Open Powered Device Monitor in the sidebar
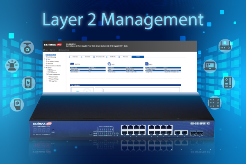246x164 pixels. point(54,66)
